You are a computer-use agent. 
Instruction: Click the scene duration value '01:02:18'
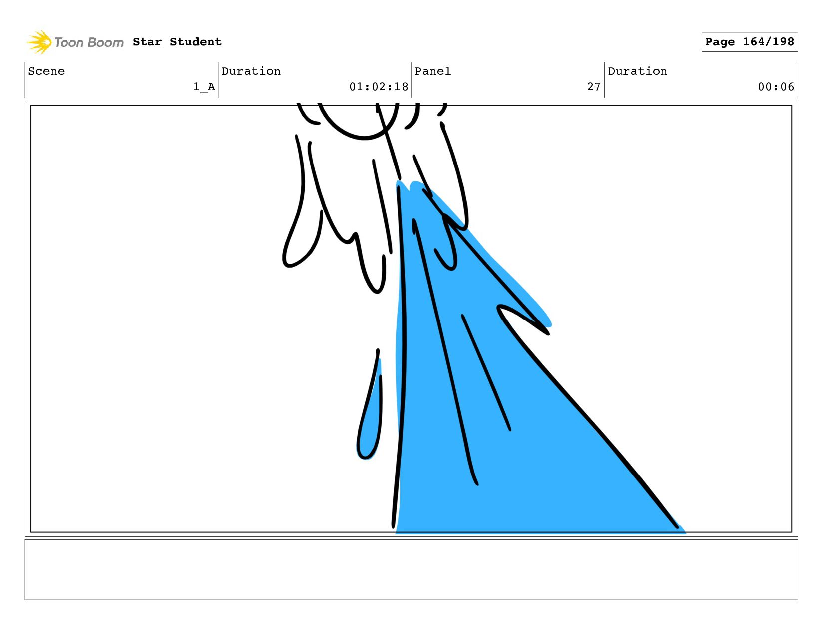point(379,87)
